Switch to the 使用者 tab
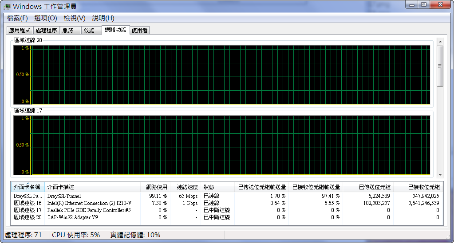 click(x=139, y=31)
